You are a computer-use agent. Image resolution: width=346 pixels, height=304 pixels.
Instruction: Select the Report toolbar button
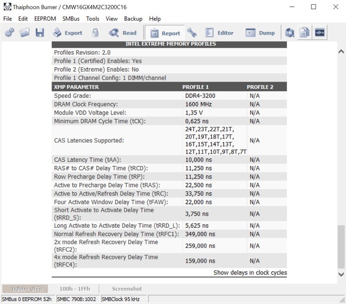tap(165, 33)
